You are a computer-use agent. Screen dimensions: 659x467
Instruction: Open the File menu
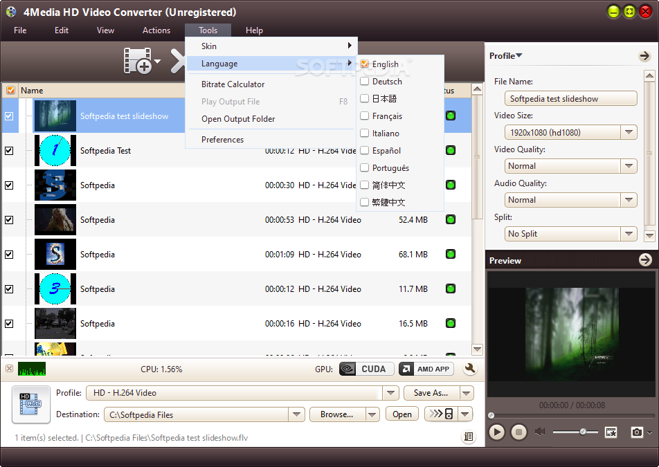pos(20,30)
